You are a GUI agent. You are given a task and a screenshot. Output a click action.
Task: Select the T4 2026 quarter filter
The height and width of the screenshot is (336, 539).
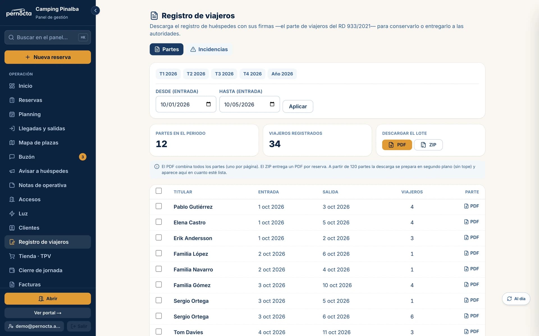pos(252,74)
